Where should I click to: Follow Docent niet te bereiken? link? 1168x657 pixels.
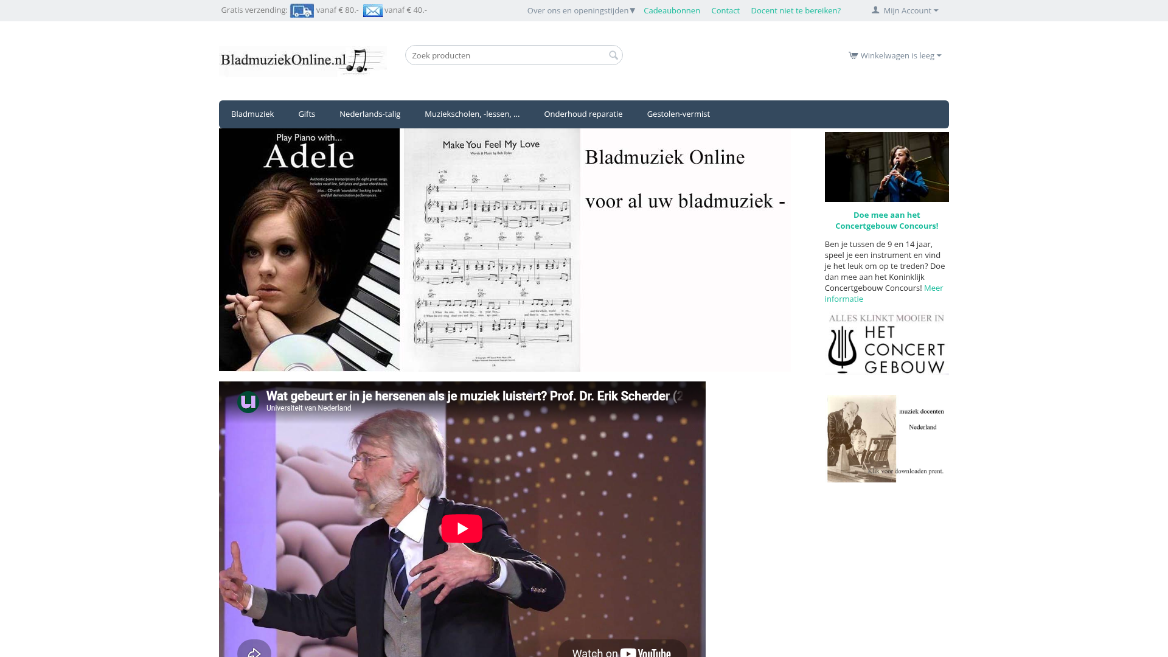tap(796, 10)
